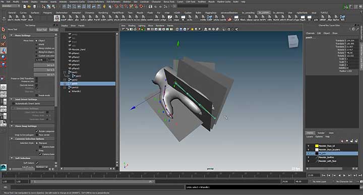
Task: Pick the Select tool arrow in toolbox
Action: (3, 29)
